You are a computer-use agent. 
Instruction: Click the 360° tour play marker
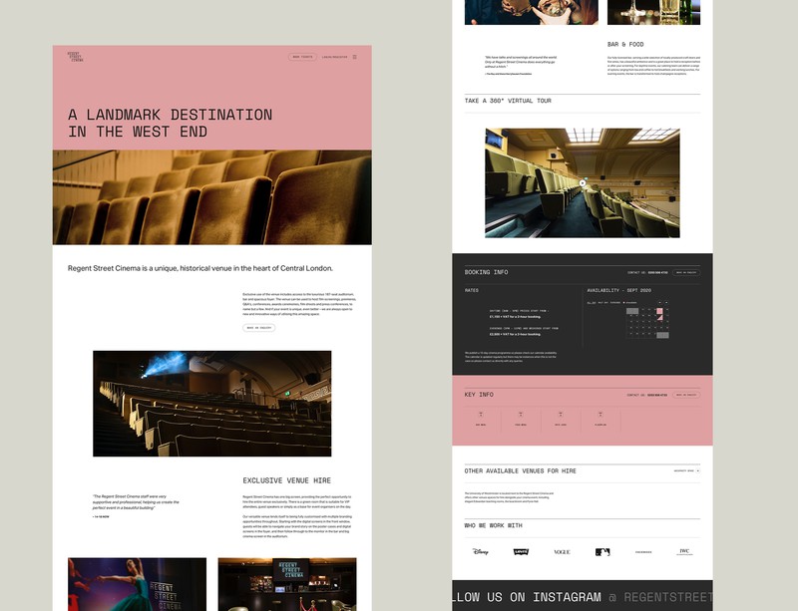click(583, 182)
